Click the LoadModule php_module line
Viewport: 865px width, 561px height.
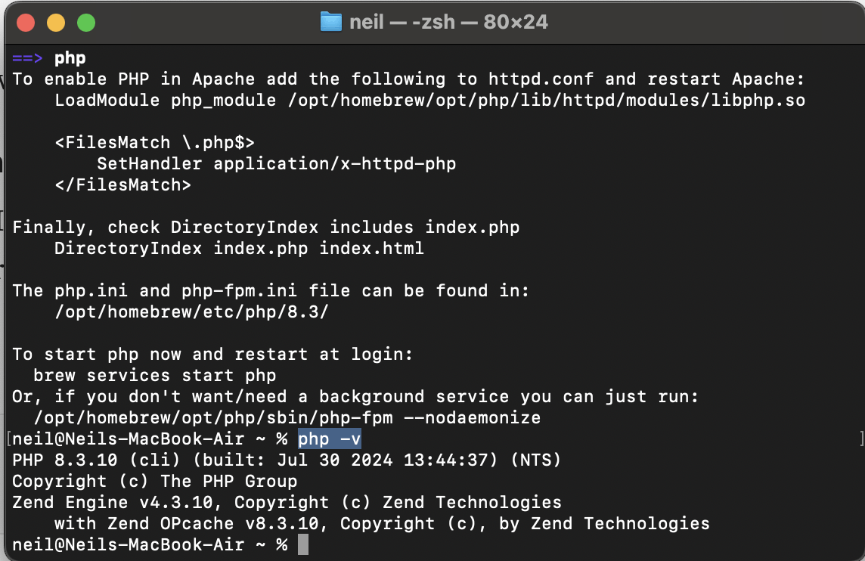click(429, 101)
